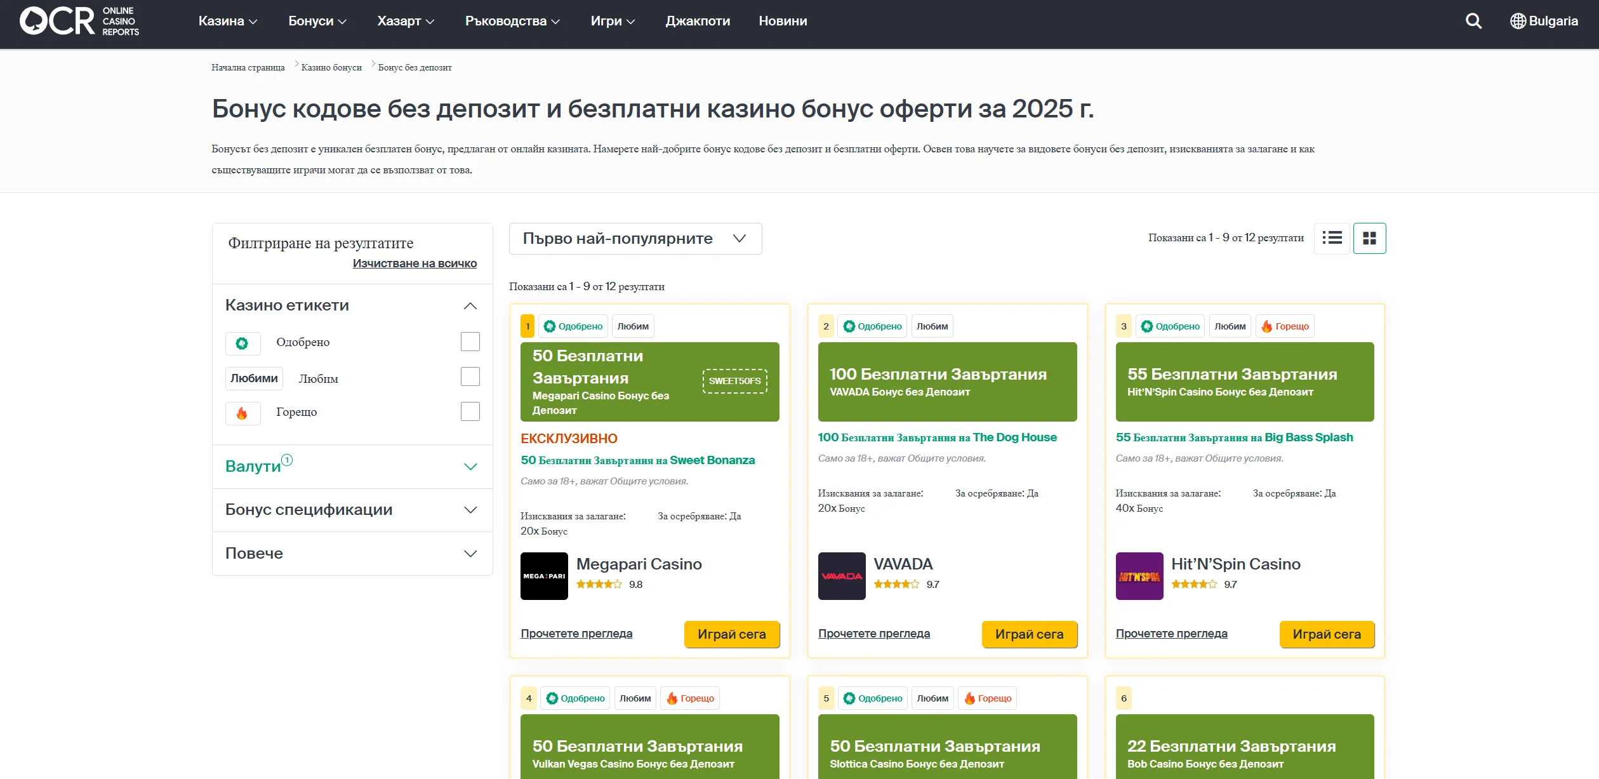The image size is (1599, 779).
Task: Click the Горещо flame badge on card 3
Action: (1285, 326)
